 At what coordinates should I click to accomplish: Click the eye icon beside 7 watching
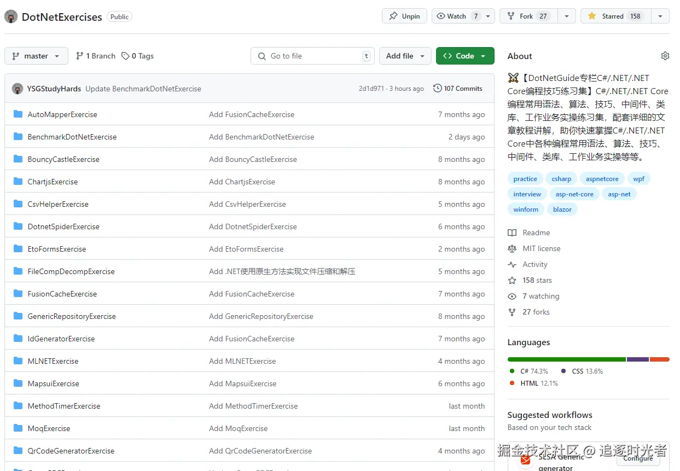(512, 296)
